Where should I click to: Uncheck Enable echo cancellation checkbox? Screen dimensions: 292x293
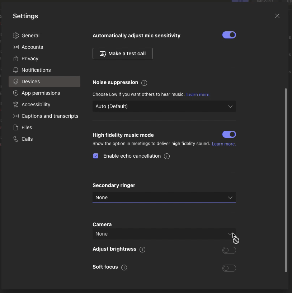[x=96, y=156]
